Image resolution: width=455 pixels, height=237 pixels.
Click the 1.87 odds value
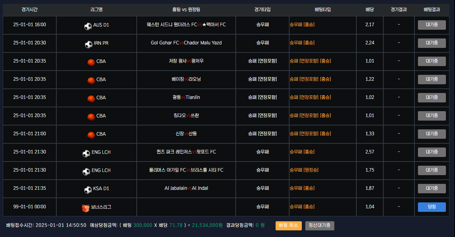pos(370,188)
